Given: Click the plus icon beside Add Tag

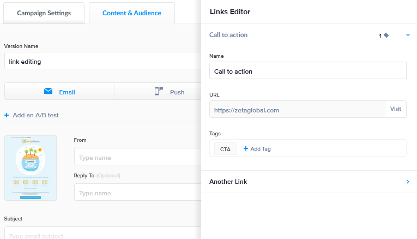Looking at the screenshot, I should point(245,148).
